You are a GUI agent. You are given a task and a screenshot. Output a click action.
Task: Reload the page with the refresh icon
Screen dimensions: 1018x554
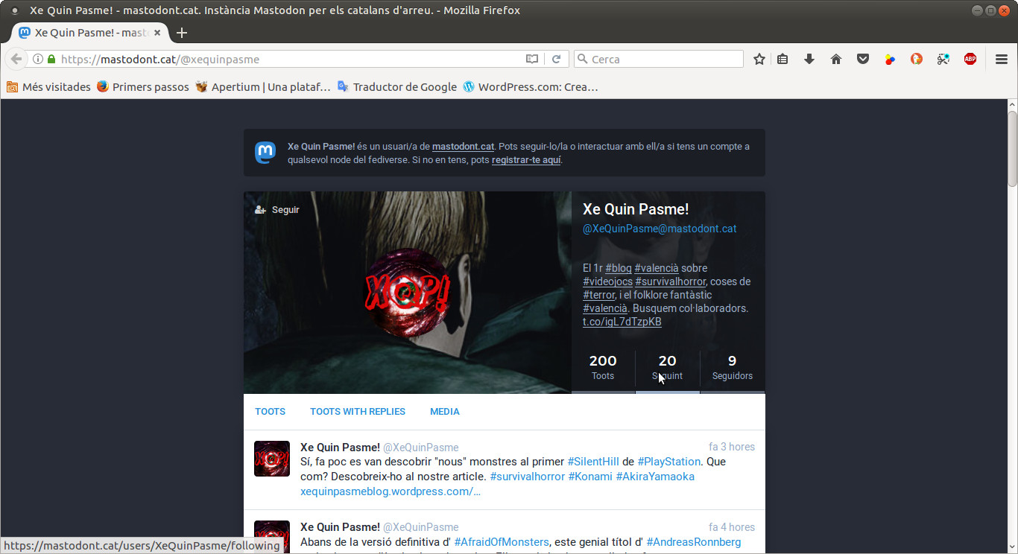[556, 60]
